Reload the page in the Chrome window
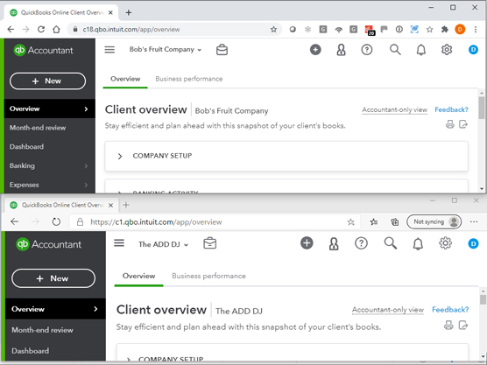Image resolution: width=487 pixels, height=365 pixels. click(x=41, y=30)
